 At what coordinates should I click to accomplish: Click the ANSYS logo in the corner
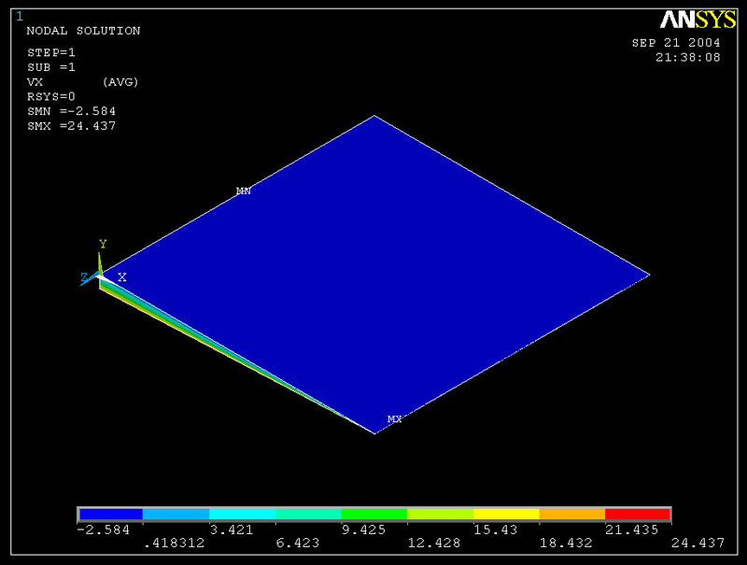pyautogui.click(x=698, y=20)
